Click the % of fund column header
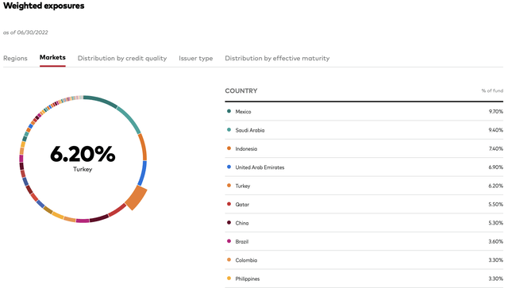 point(492,90)
